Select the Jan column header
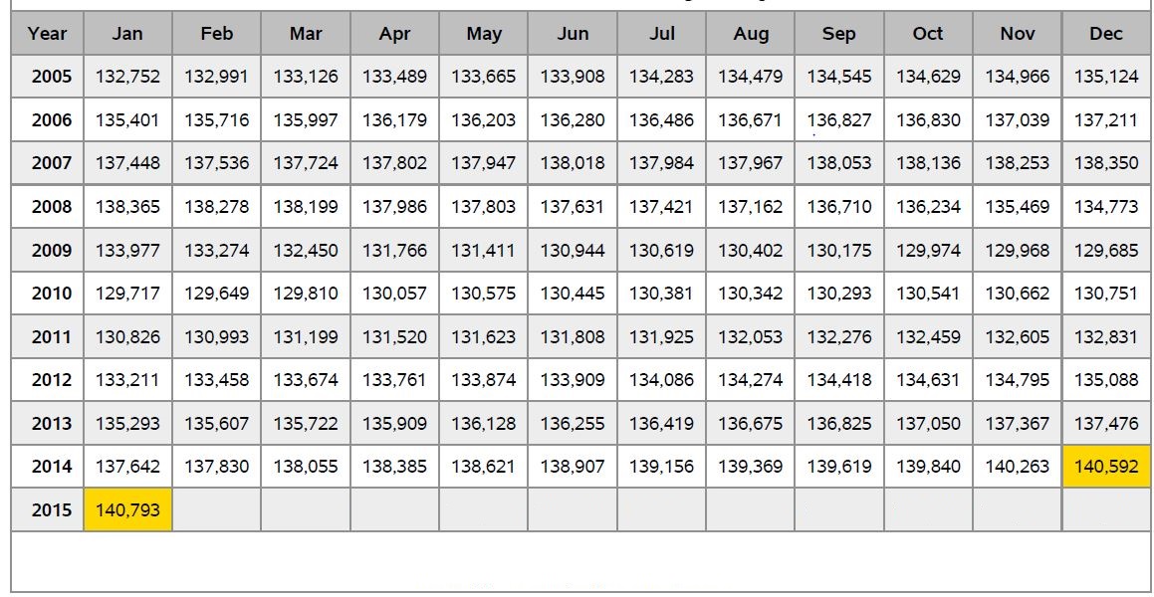The width and height of the screenshot is (1154, 597). tap(127, 34)
